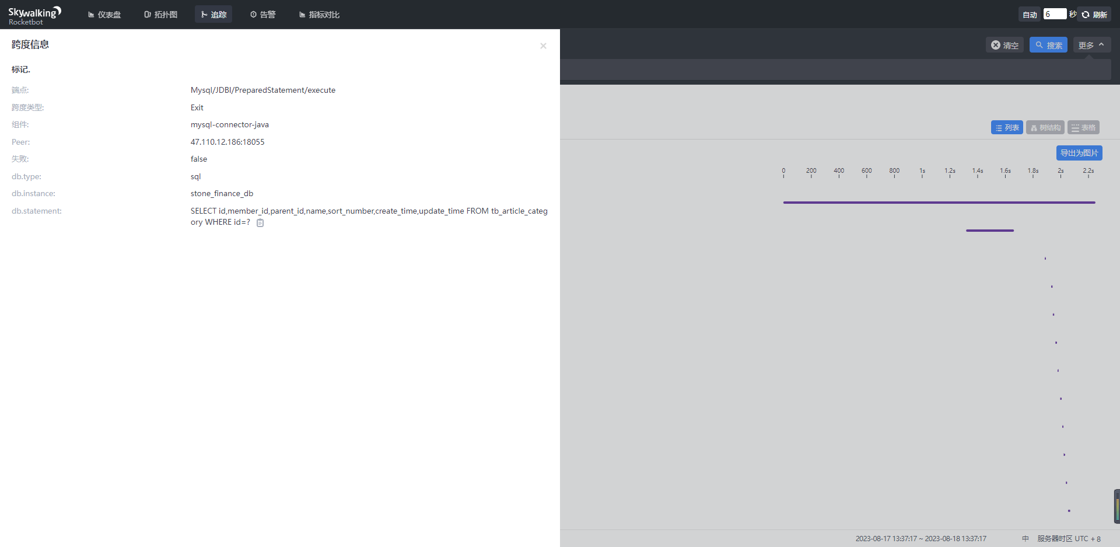Click the 'Exit' span type value
Image resolution: width=1120 pixels, height=547 pixels.
pyautogui.click(x=197, y=107)
